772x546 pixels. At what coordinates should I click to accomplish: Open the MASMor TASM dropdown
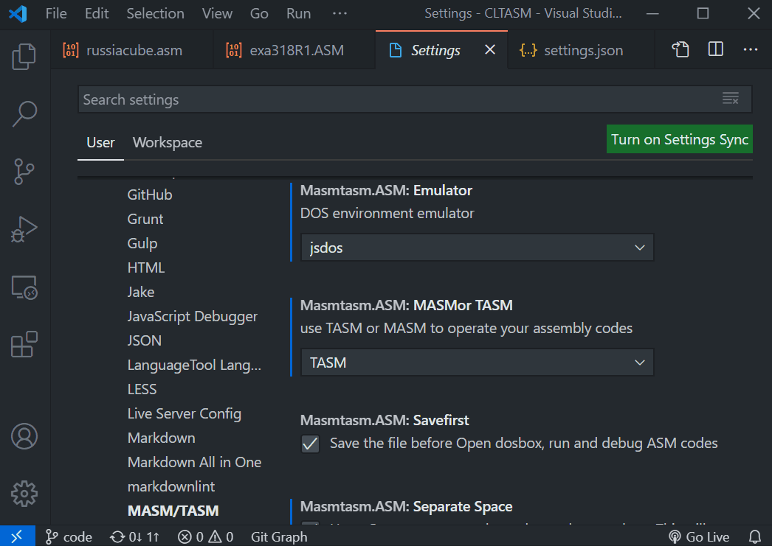point(477,363)
